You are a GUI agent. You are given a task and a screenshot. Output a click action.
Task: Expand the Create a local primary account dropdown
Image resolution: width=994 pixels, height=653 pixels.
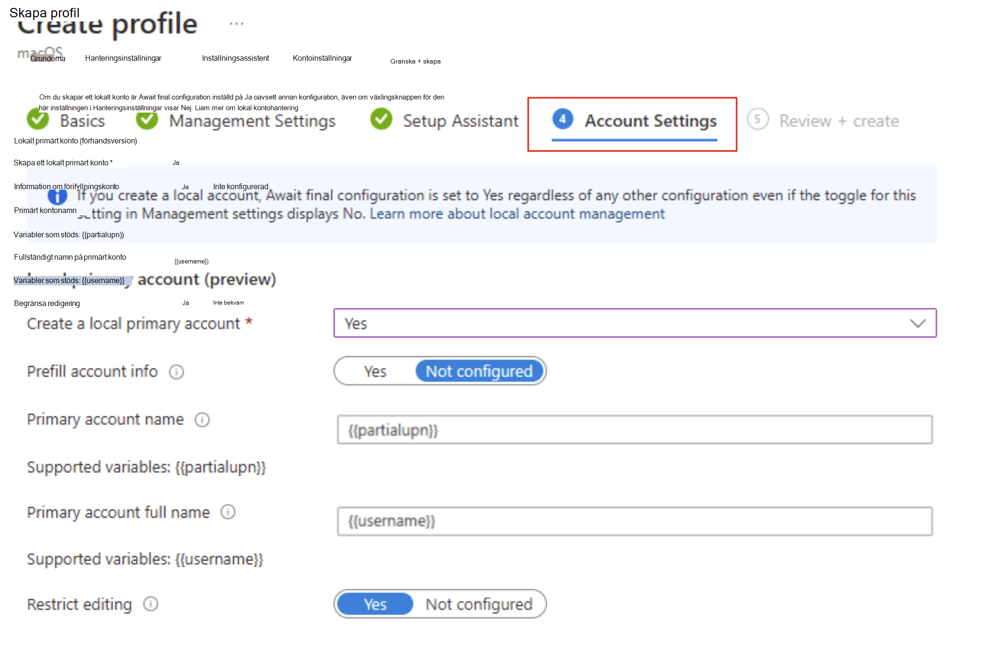coord(917,324)
